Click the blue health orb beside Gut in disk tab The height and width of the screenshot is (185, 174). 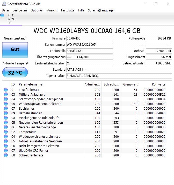click(2, 15)
